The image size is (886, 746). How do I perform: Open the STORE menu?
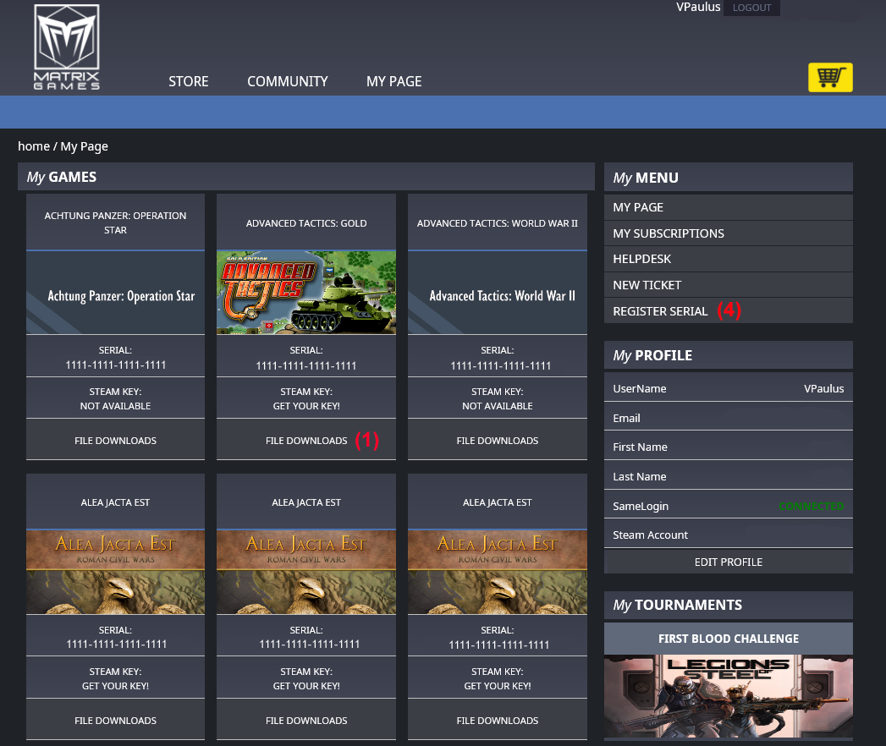click(188, 81)
